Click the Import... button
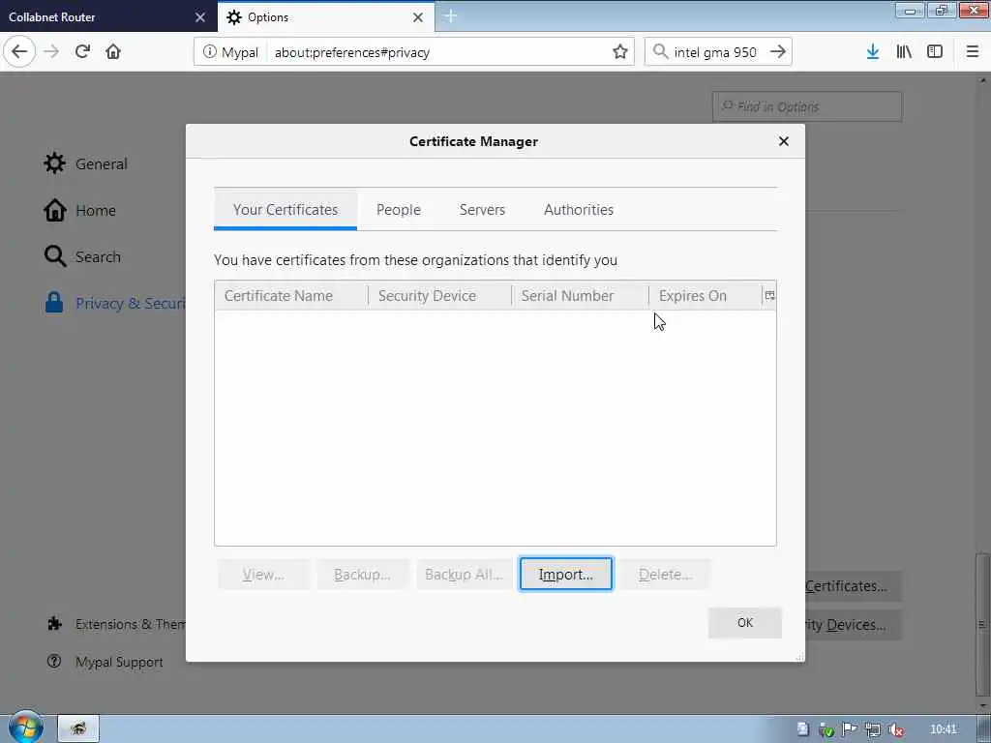Image resolution: width=991 pixels, height=743 pixels. [565, 575]
